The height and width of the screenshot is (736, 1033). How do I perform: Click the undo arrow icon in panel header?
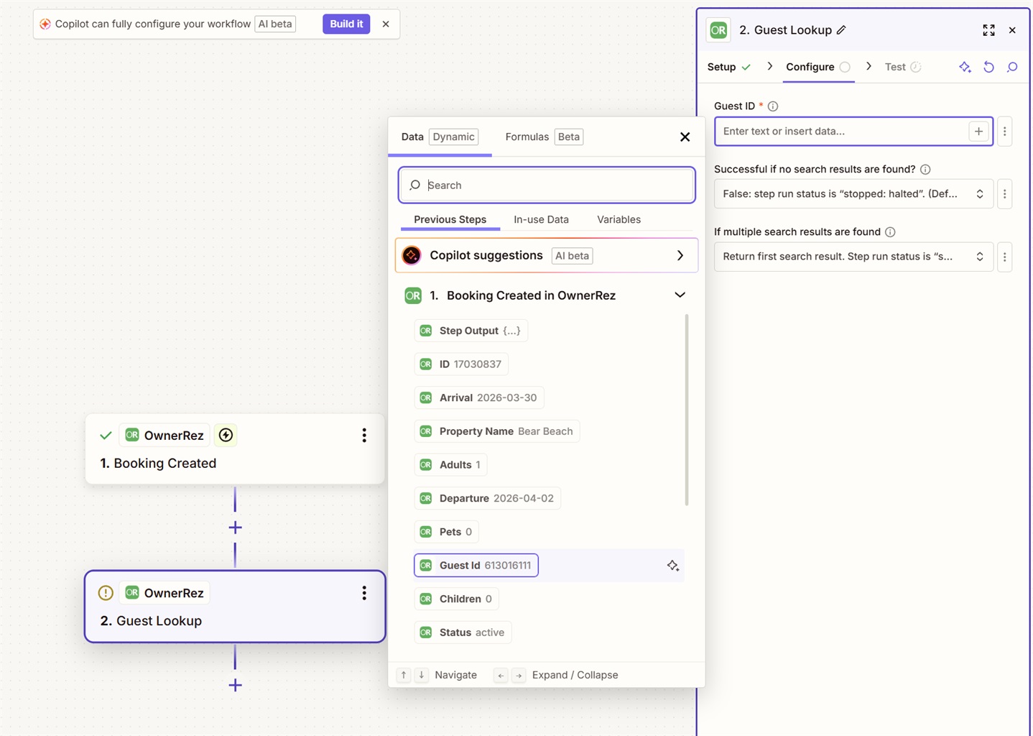click(988, 67)
